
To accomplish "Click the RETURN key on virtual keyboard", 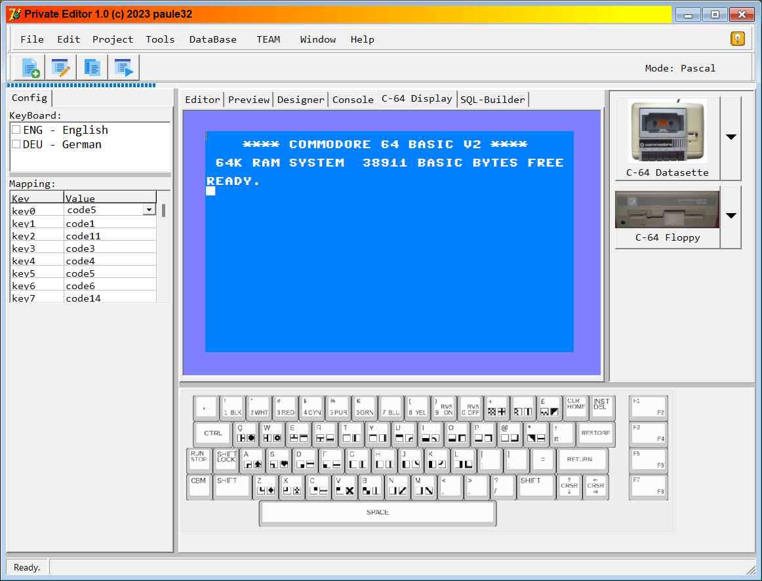I will coord(582,460).
